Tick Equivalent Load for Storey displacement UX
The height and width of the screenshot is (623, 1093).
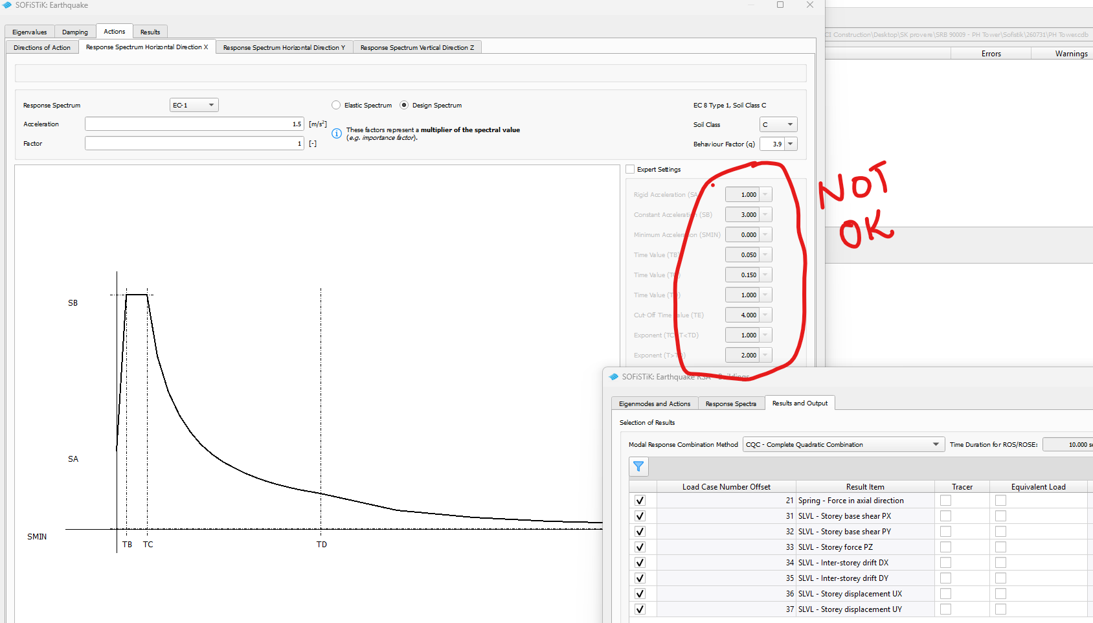click(1000, 594)
